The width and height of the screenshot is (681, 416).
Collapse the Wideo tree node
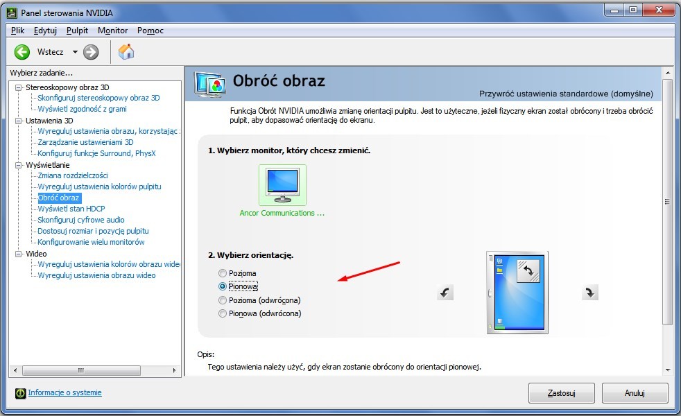point(18,254)
